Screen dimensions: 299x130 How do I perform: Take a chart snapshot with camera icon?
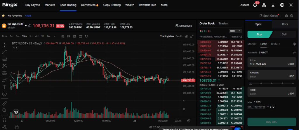(x=81, y=36)
